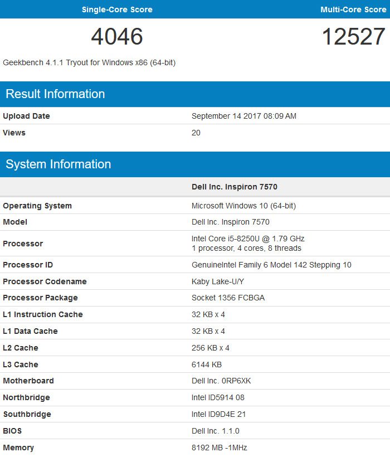Click the L3 Cache value 6144 KB
The height and width of the screenshot is (457, 390).
(x=207, y=364)
